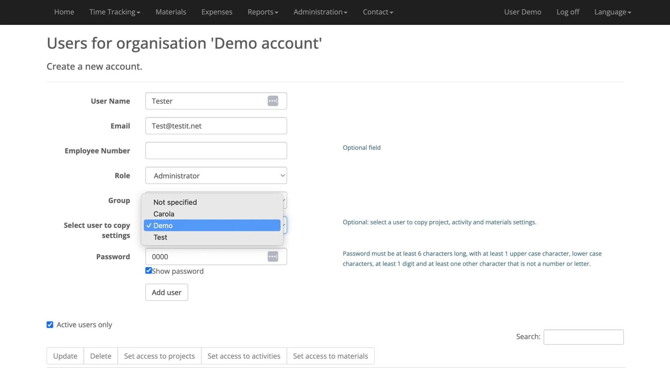Open the Reports menu
This screenshot has height=368, width=670.
tap(263, 12)
